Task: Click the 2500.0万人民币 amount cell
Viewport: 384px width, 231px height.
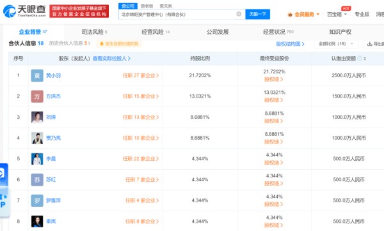Action: 349,75
